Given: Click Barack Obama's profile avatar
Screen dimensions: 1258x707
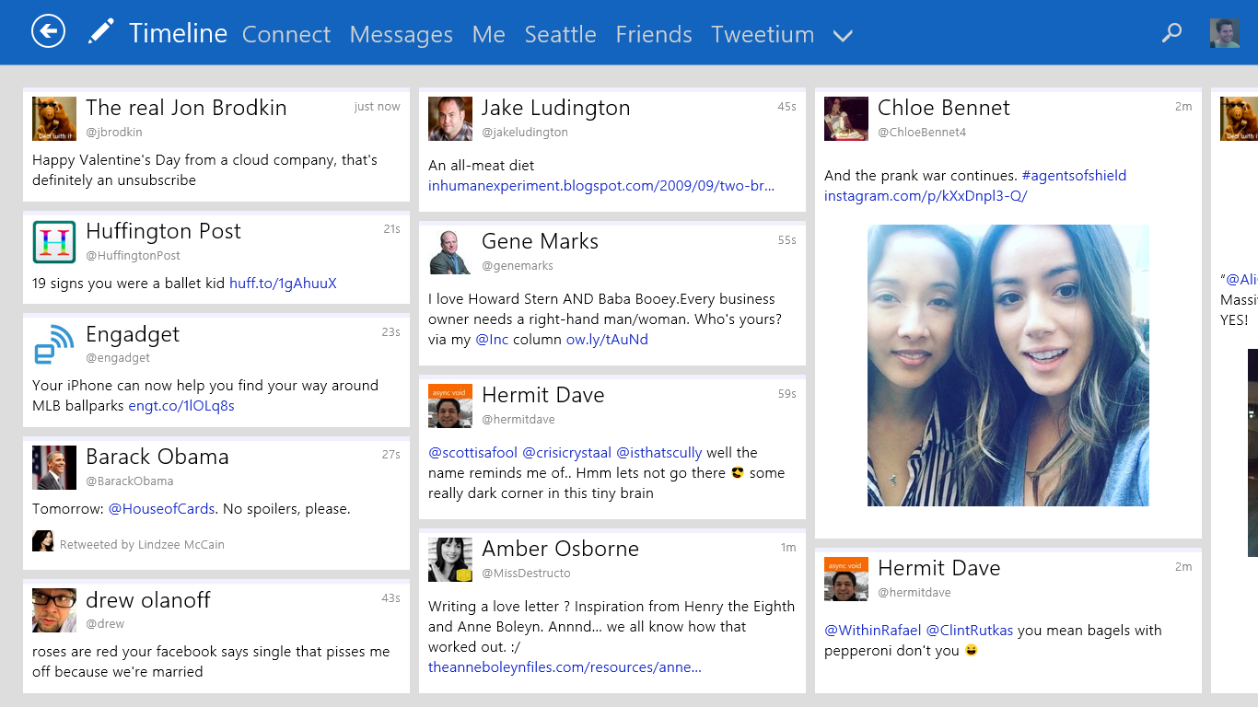Looking at the screenshot, I should click(54, 468).
